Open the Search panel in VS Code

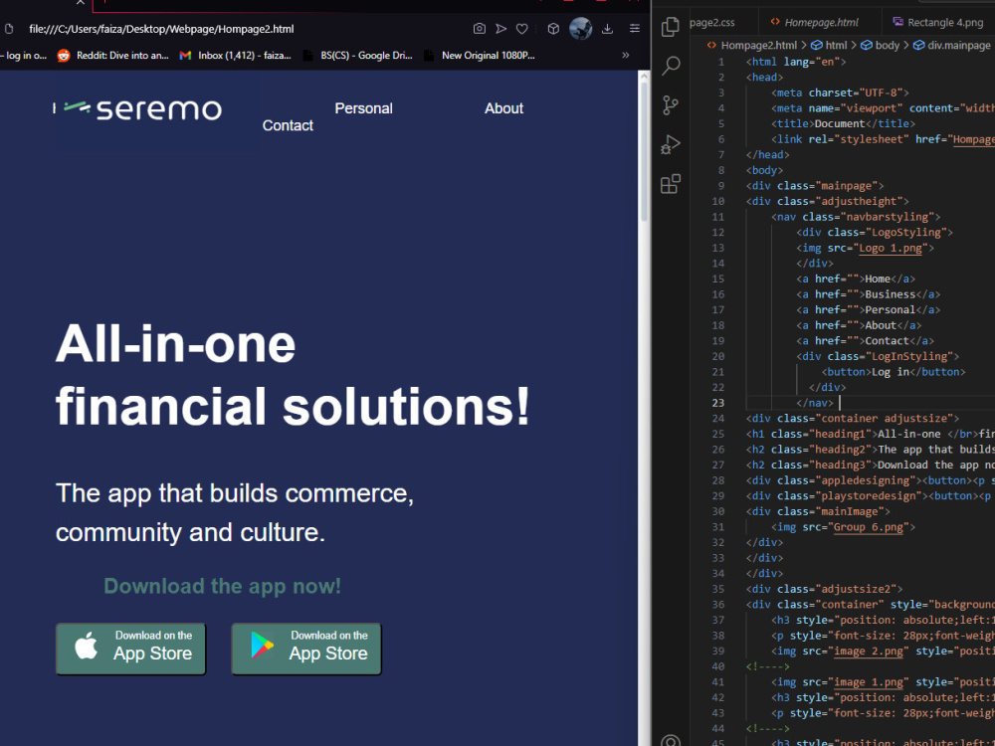tap(671, 66)
